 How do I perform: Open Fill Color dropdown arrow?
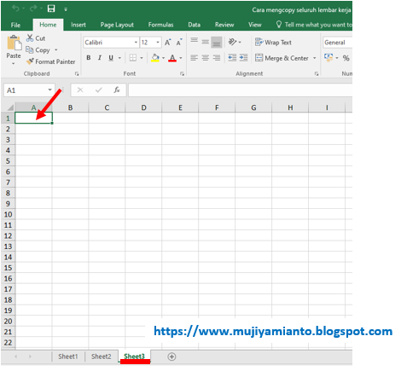(x=163, y=58)
